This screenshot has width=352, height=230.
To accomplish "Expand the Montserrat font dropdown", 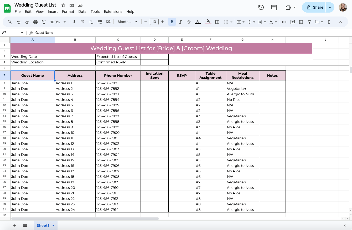I will [x=127, y=22].
